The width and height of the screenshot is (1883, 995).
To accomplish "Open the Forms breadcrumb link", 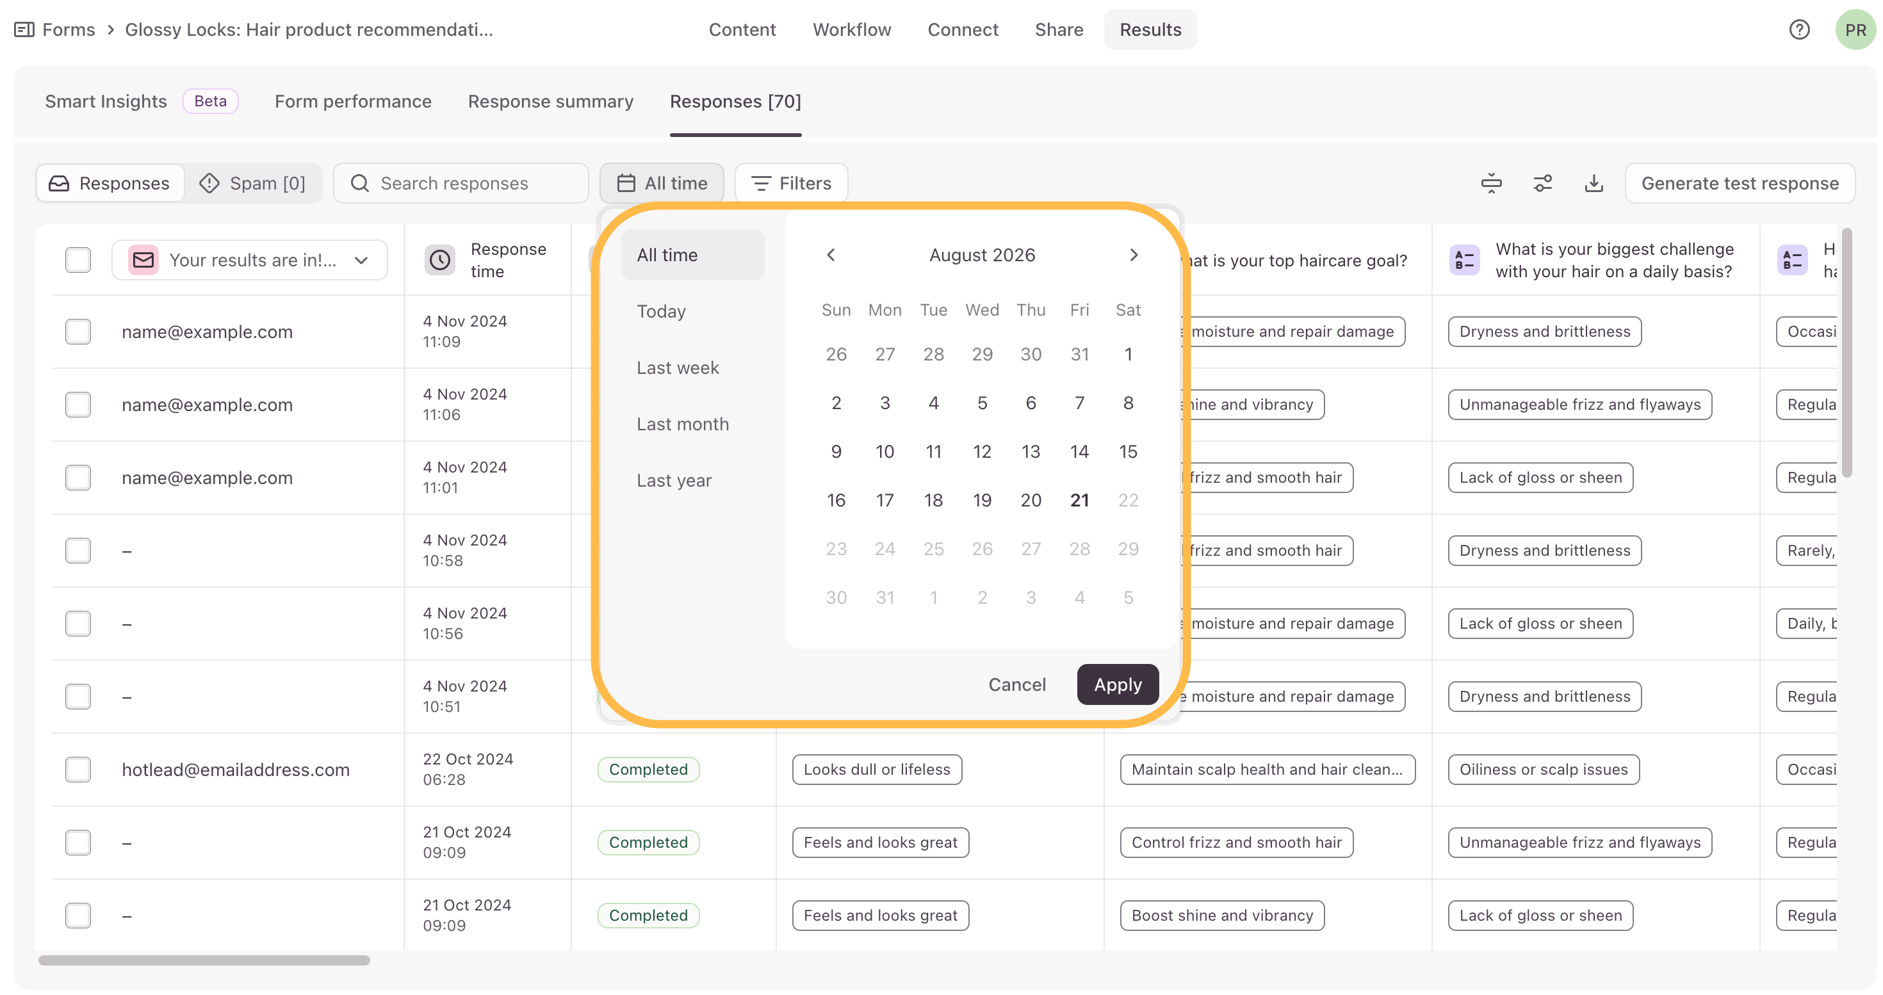I will [68, 30].
